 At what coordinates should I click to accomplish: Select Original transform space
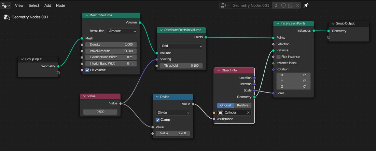225,105
